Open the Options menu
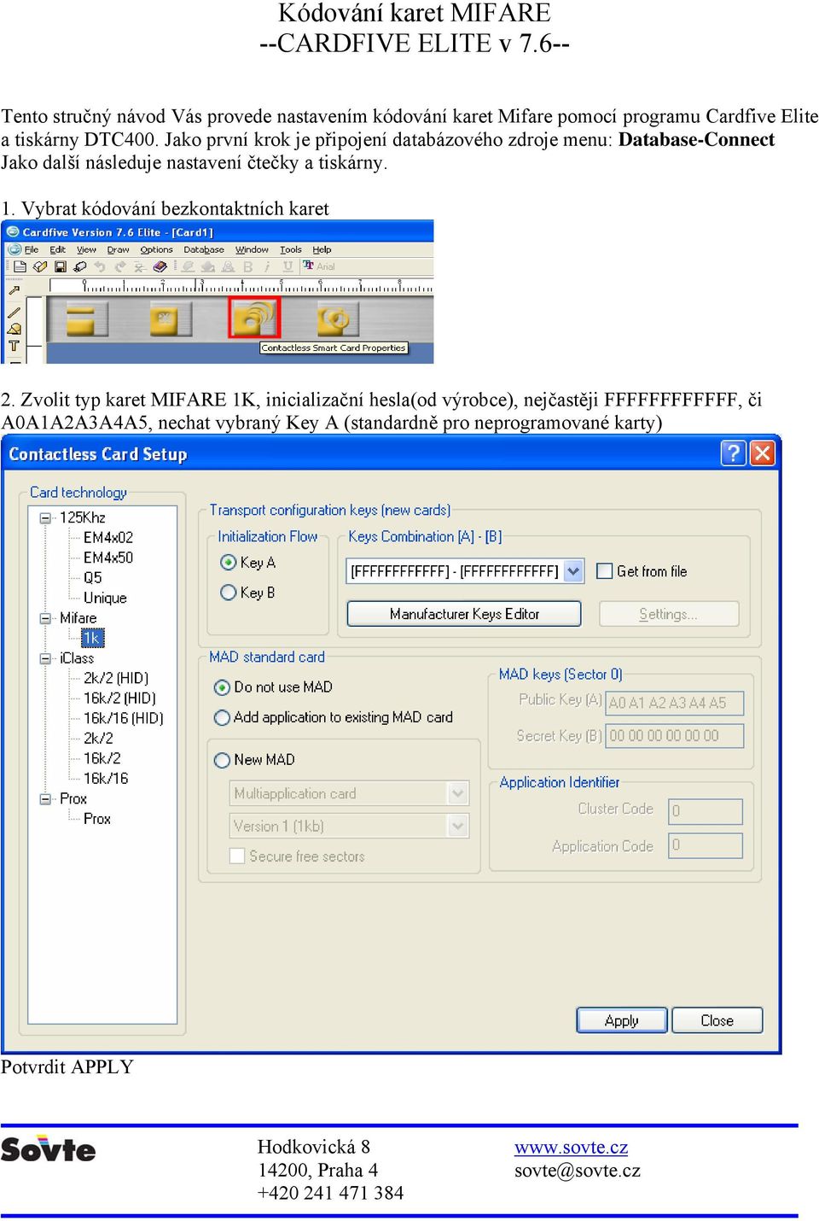 pyautogui.click(x=156, y=250)
